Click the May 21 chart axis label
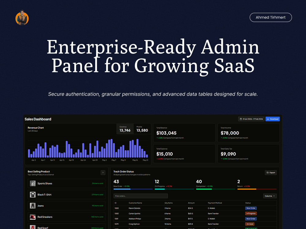 pyautogui.click(x=145, y=160)
